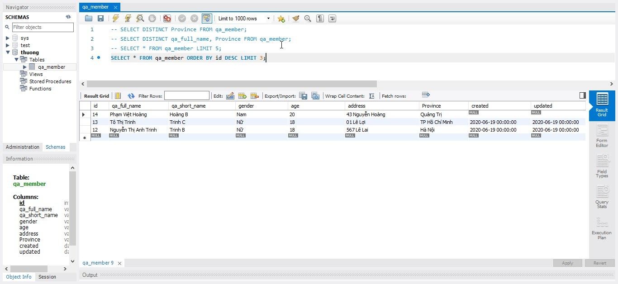Click the Beautify query broom icon
This screenshot has width=618, height=284.
(x=295, y=19)
